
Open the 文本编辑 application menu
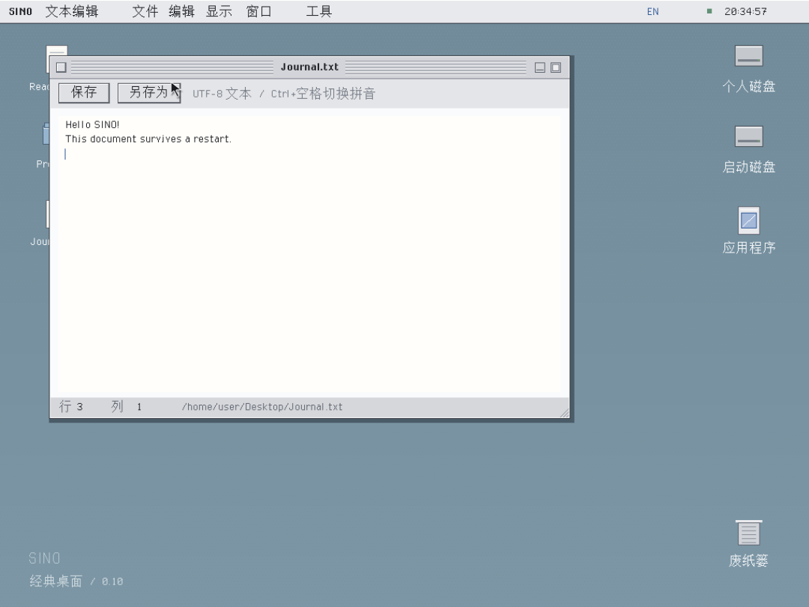(x=72, y=11)
